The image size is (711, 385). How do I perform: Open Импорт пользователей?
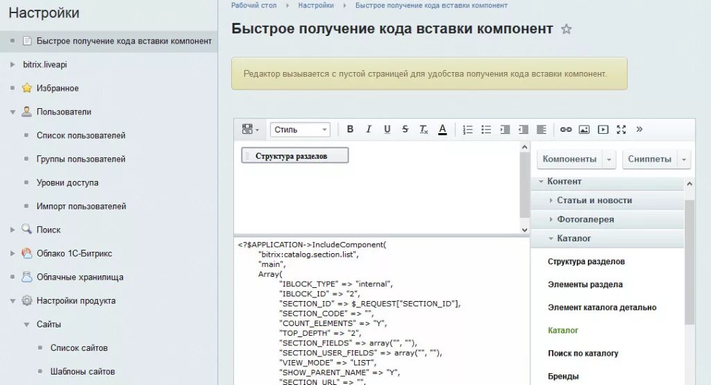(x=81, y=206)
